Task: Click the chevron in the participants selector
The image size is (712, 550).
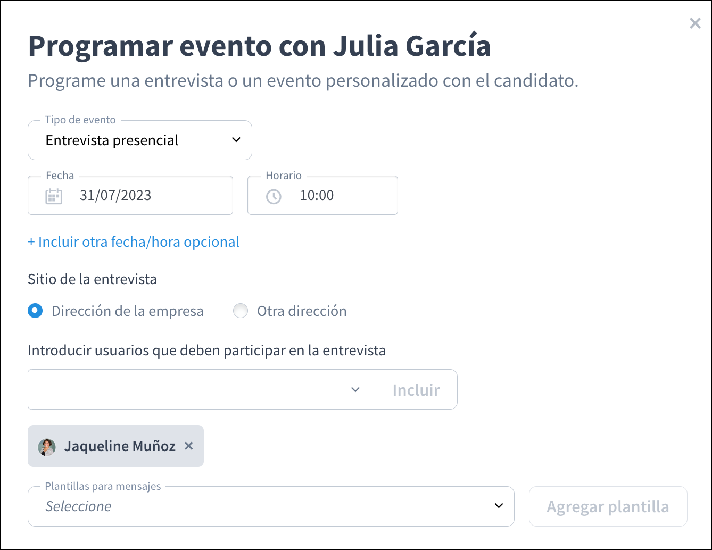Action: [x=355, y=389]
